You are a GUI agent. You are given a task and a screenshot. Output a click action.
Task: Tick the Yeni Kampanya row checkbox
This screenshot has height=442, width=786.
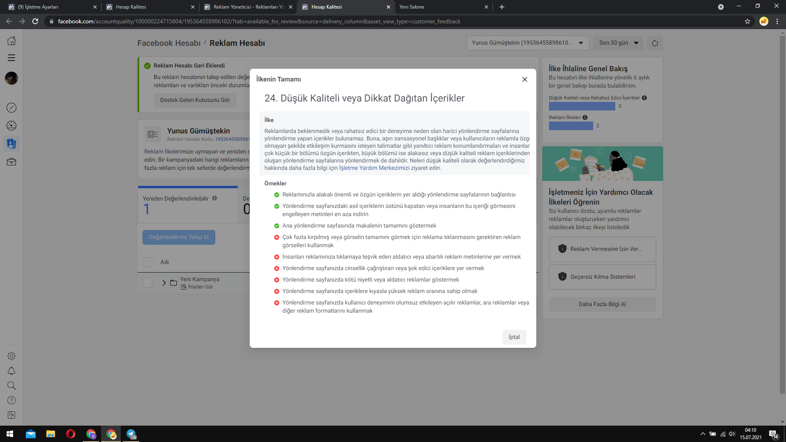coord(147,283)
